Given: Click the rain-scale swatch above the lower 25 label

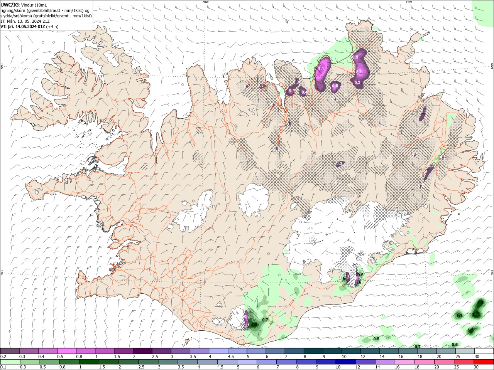Looking at the screenshot, I should click(464, 362).
